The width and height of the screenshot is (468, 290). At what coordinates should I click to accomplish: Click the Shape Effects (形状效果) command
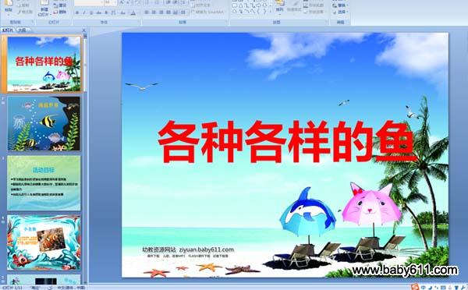(x=313, y=12)
